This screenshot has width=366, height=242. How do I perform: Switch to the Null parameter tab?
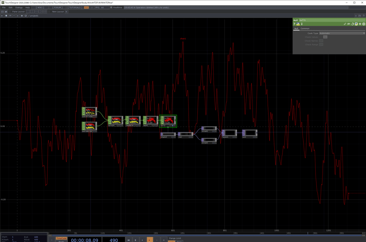coord(296,29)
